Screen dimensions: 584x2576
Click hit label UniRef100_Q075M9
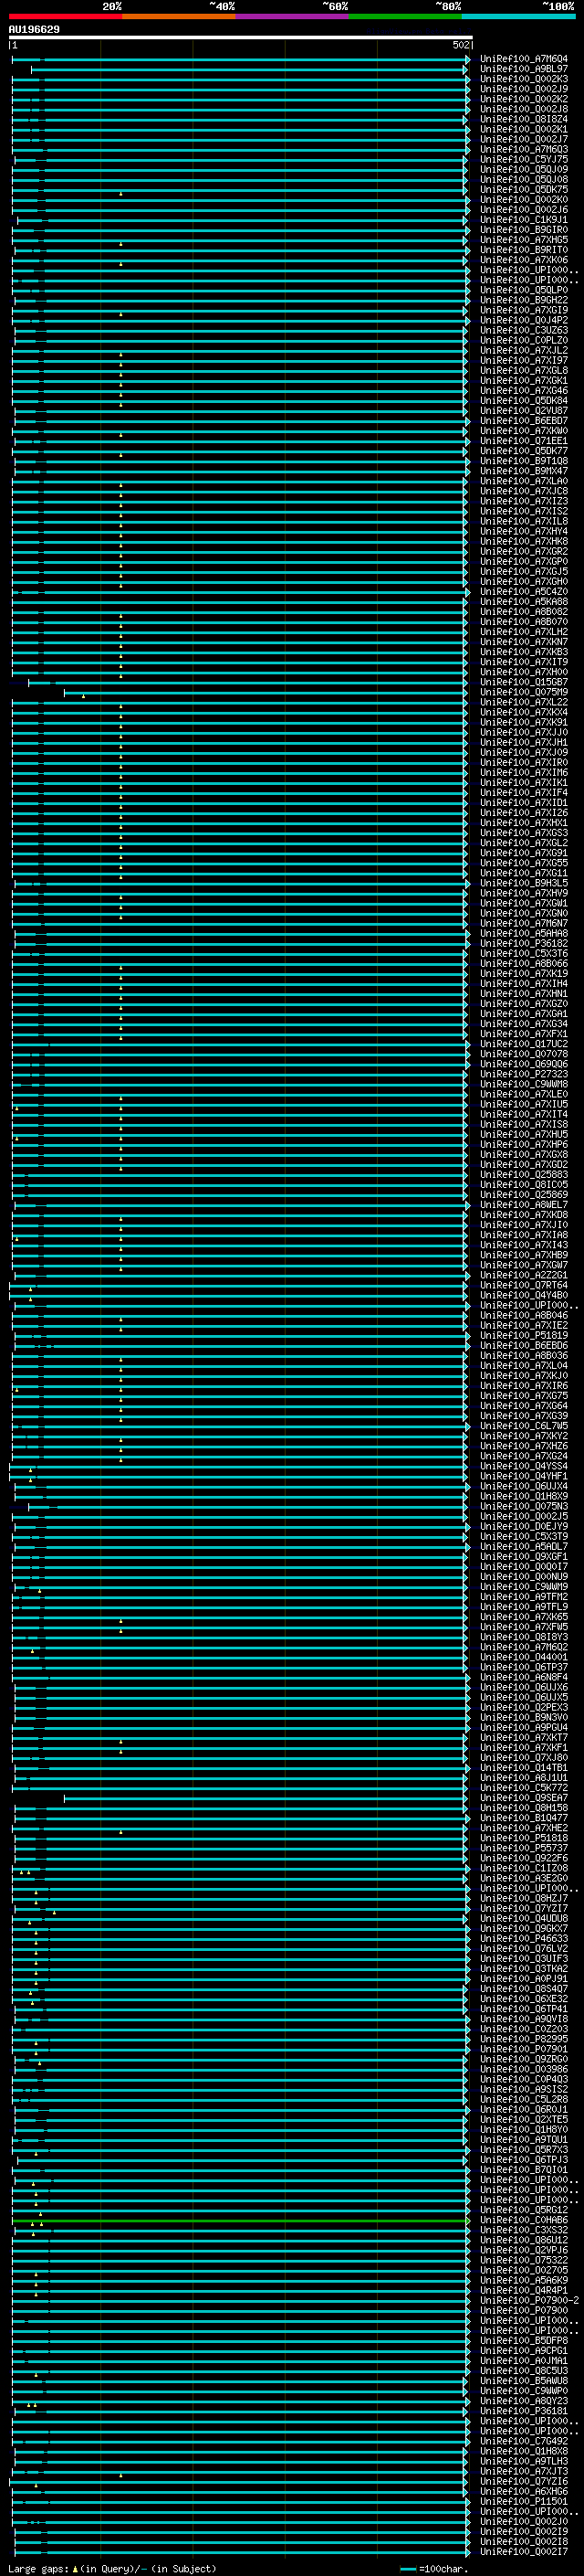(523, 692)
